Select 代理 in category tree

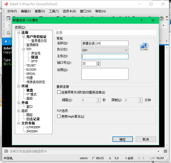pyautogui.click(x=29, y=78)
